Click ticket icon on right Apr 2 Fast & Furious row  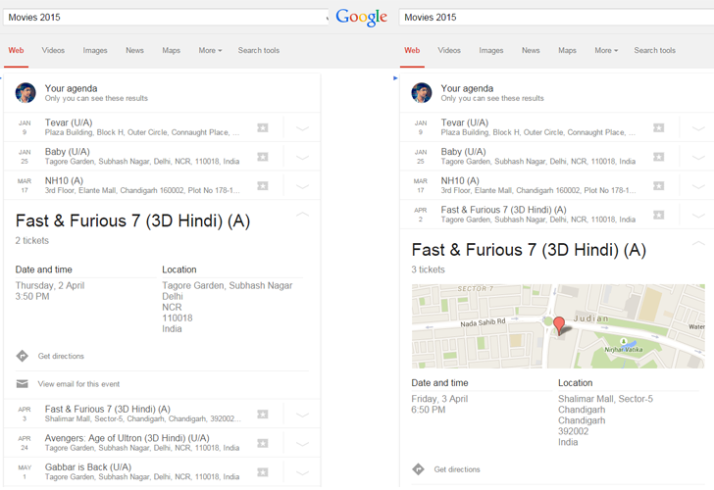(x=658, y=216)
